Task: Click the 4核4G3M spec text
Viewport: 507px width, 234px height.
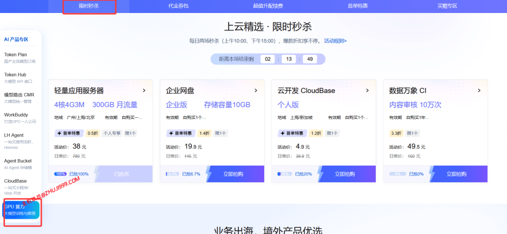Action: (69, 105)
